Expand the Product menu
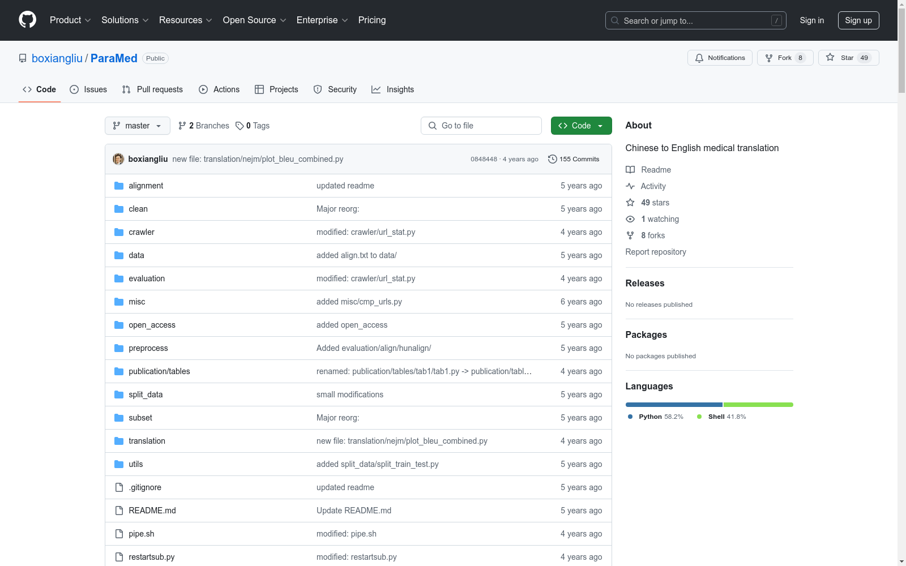Image resolution: width=906 pixels, height=566 pixels. (70, 20)
